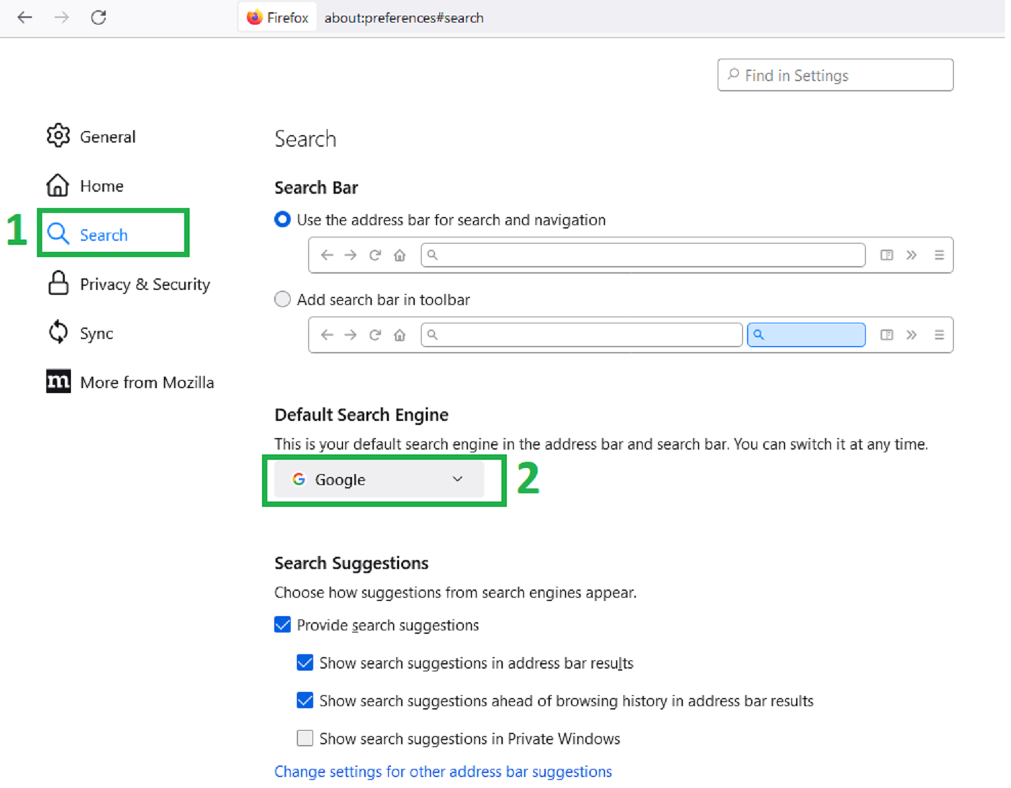Open the Home settings category
Screen dimensions: 1011x788
coord(85,186)
